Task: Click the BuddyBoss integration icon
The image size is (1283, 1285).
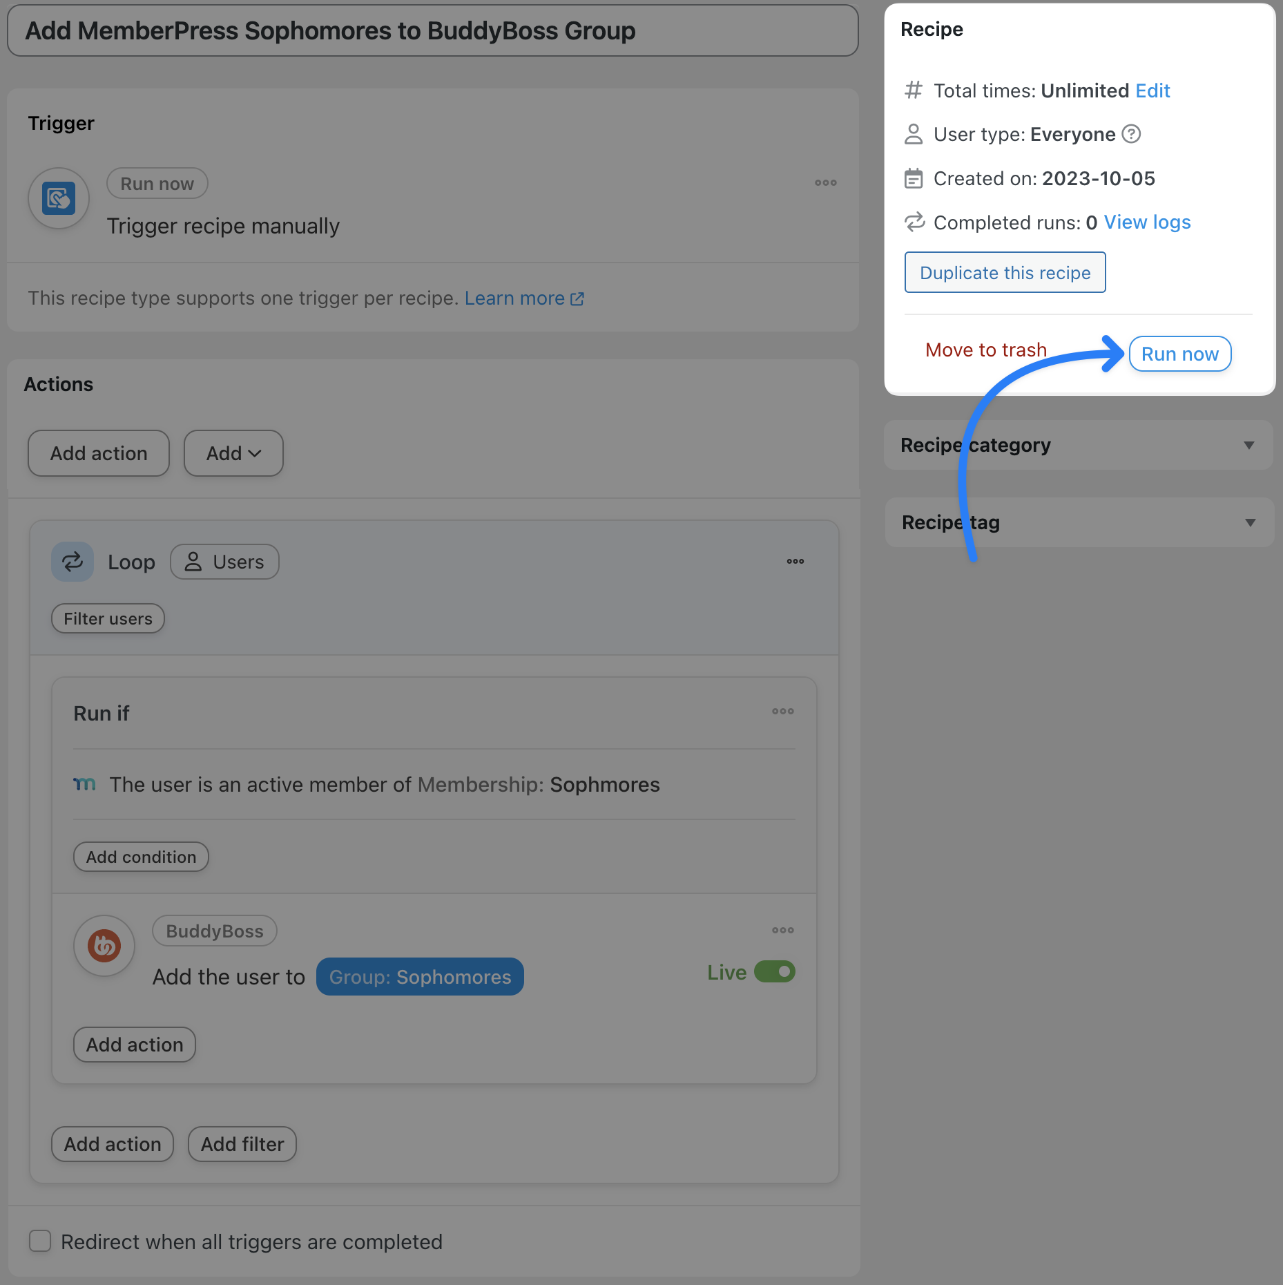Action: click(x=104, y=946)
